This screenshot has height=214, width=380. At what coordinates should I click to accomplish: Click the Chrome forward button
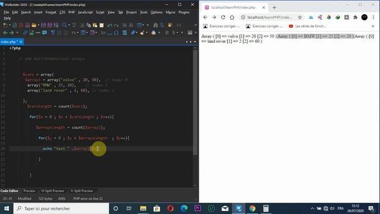pyautogui.click(x=214, y=17)
